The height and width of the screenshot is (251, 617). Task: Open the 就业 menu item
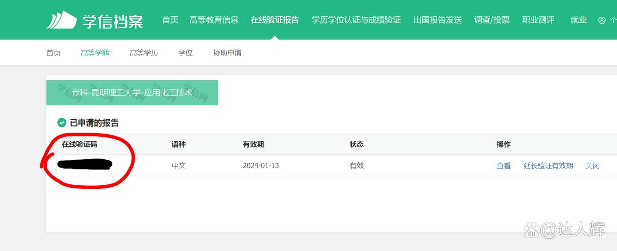pyautogui.click(x=579, y=20)
